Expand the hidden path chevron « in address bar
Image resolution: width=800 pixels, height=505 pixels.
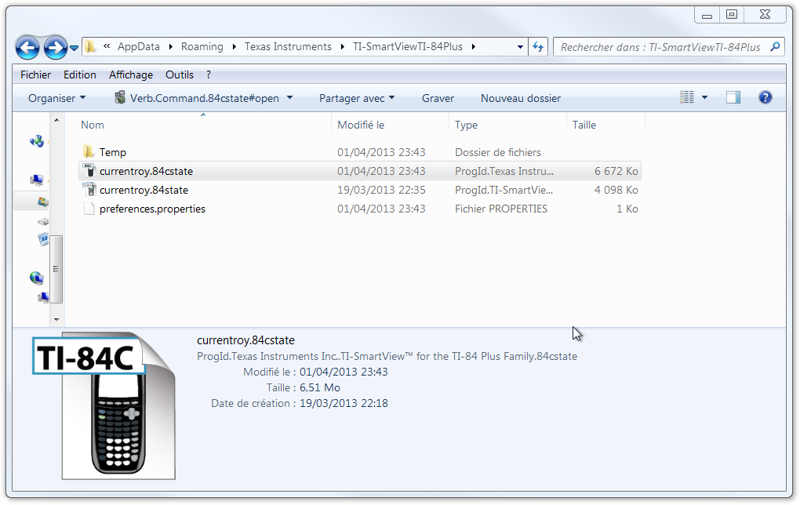click(x=107, y=46)
